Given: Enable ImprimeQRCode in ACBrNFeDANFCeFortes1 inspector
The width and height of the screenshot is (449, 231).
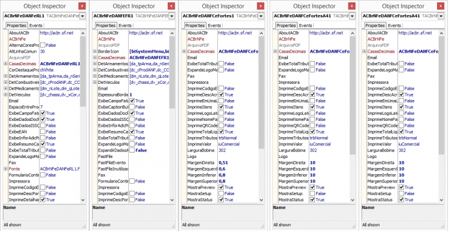Looking at the screenshot, I should [222, 126].
